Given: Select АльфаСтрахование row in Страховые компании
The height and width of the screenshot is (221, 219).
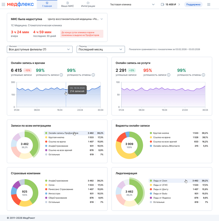Looking at the screenshot, I should click(x=74, y=181).
